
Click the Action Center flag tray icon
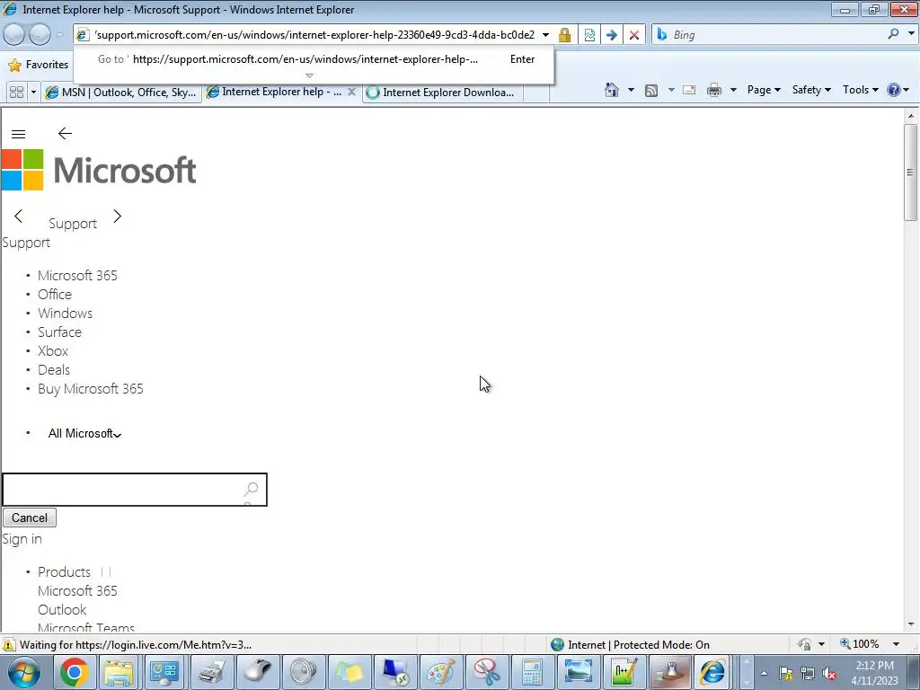click(785, 674)
